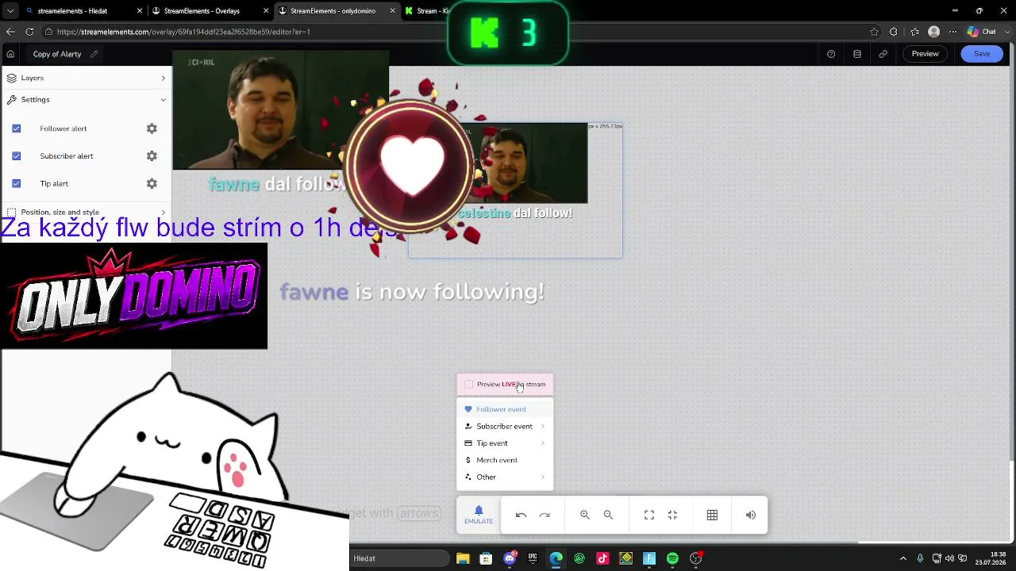The height and width of the screenshot is (571, 1016).
Task: Open the browser tab list dropdown
Action: pyautogui.click(x=10, y=11)
